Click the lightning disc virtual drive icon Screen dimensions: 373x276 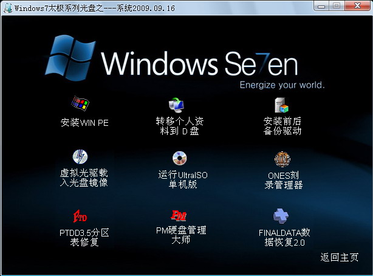click(80, 157)
